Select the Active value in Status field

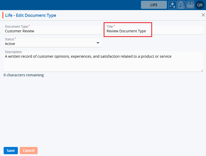(x=10, y=44)
